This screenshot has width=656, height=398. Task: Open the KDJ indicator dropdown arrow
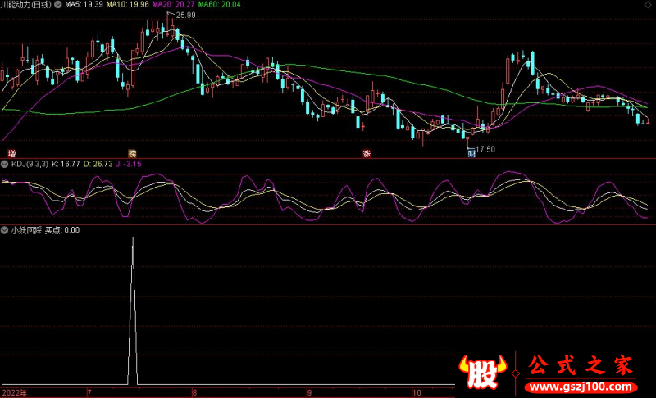6,164
